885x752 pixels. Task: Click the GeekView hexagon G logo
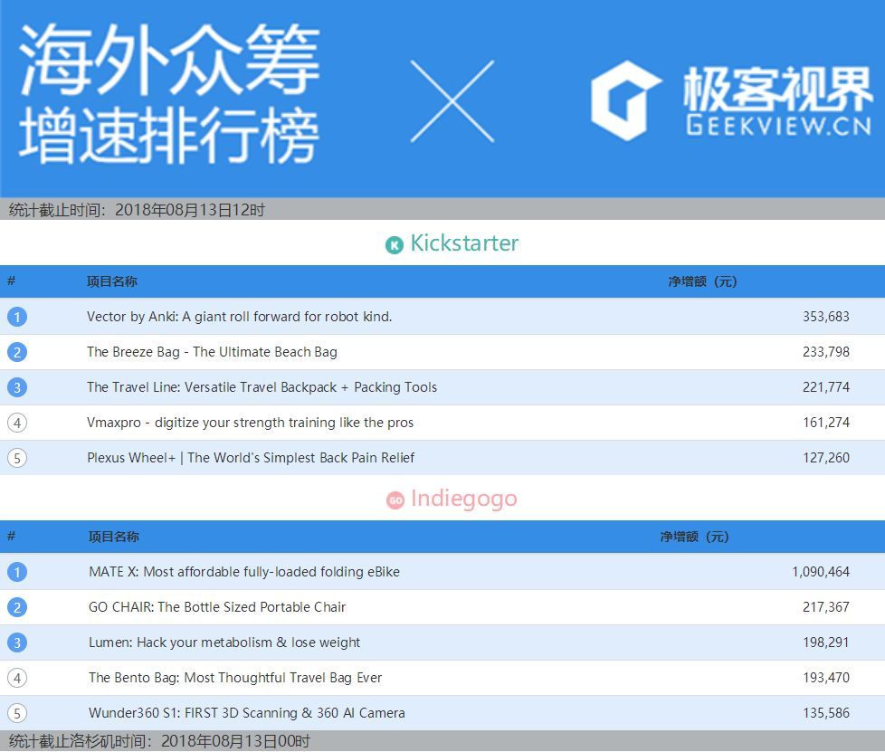tap(625, 101)
